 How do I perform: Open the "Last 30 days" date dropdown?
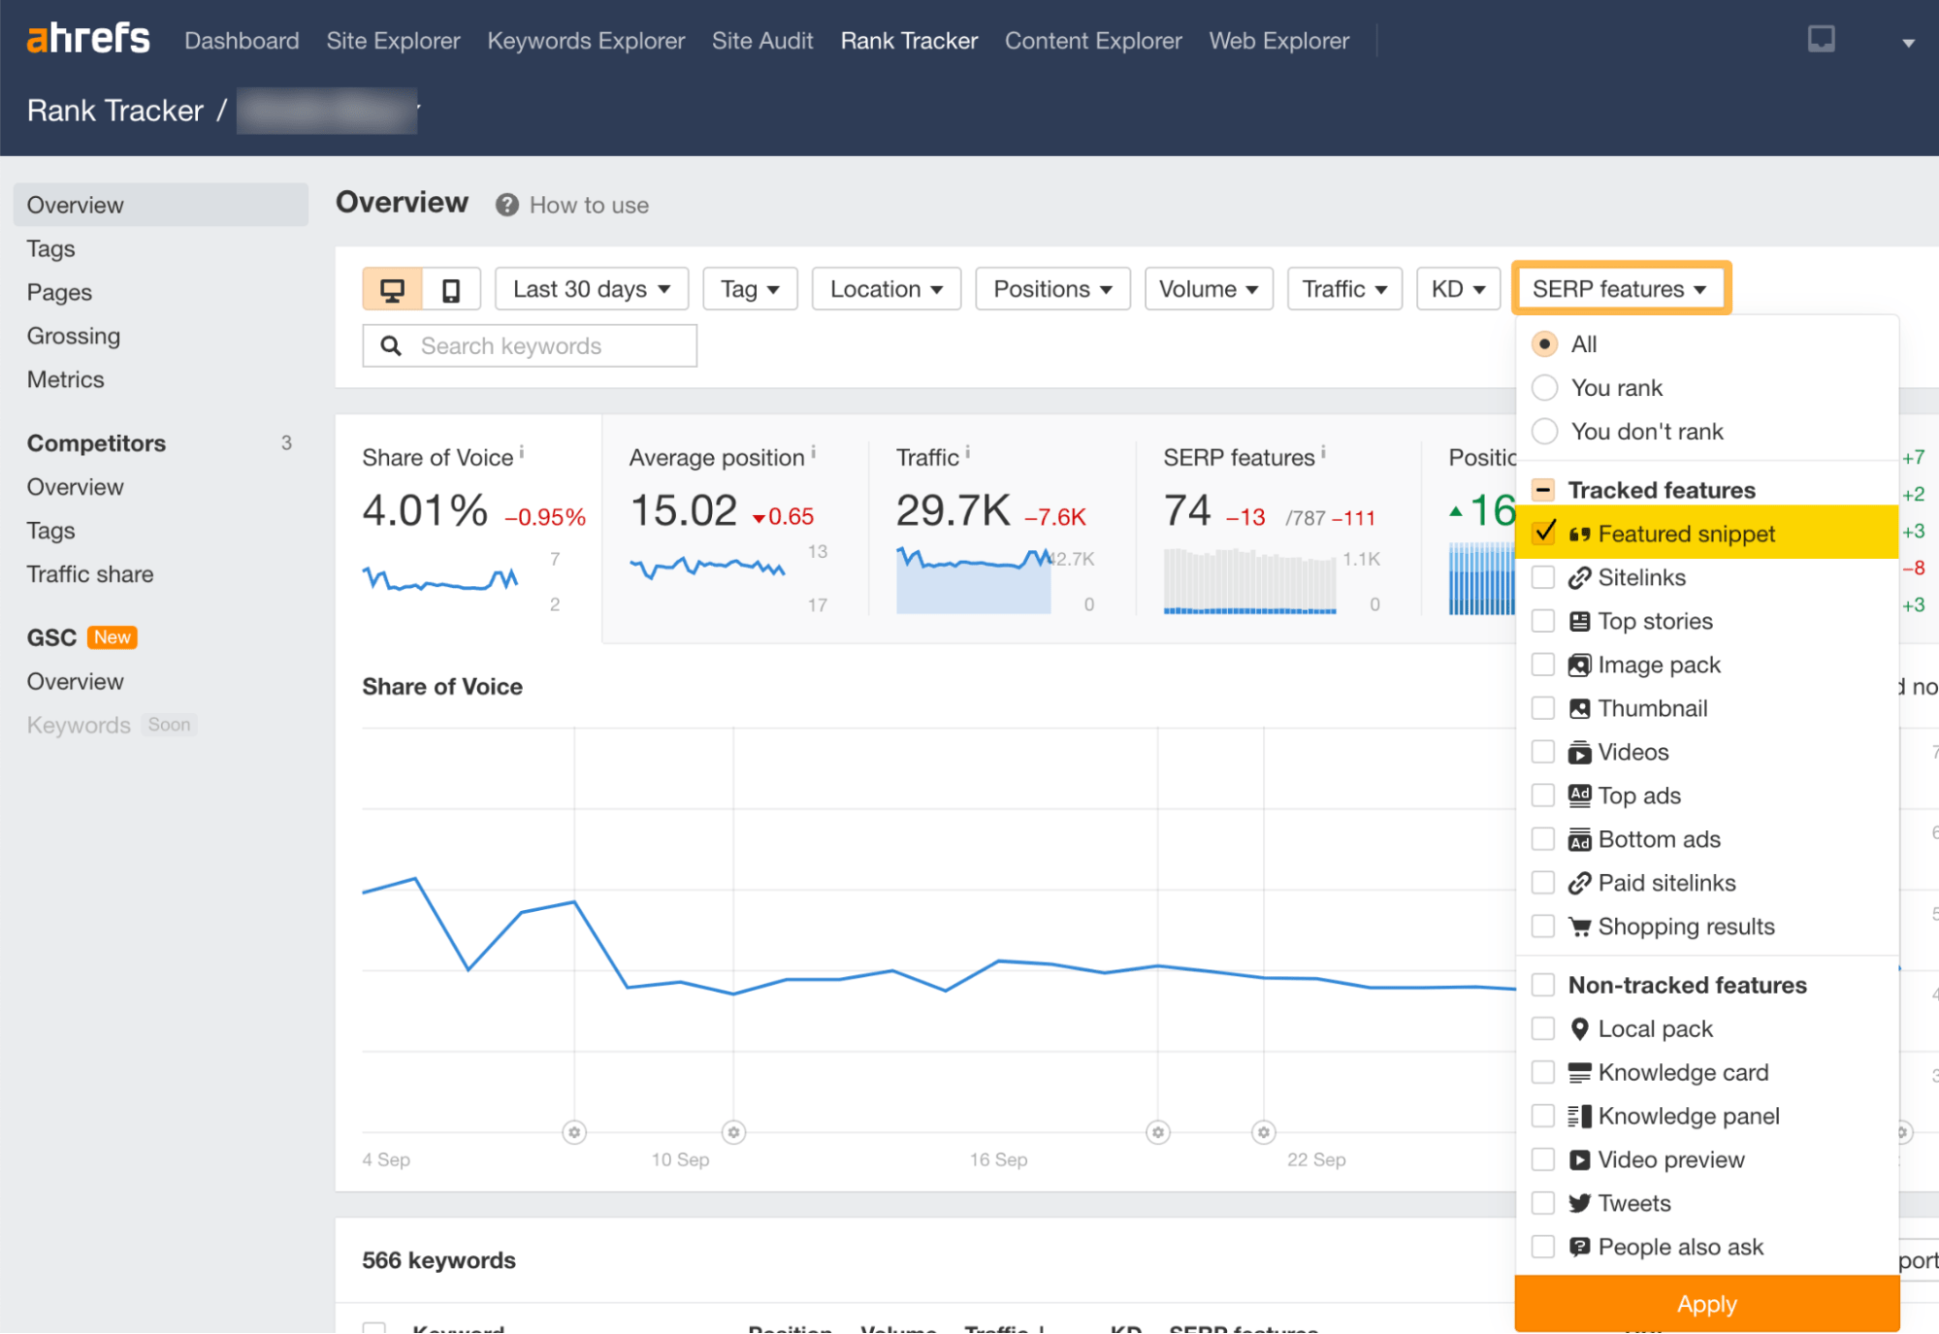pos(591,288)
